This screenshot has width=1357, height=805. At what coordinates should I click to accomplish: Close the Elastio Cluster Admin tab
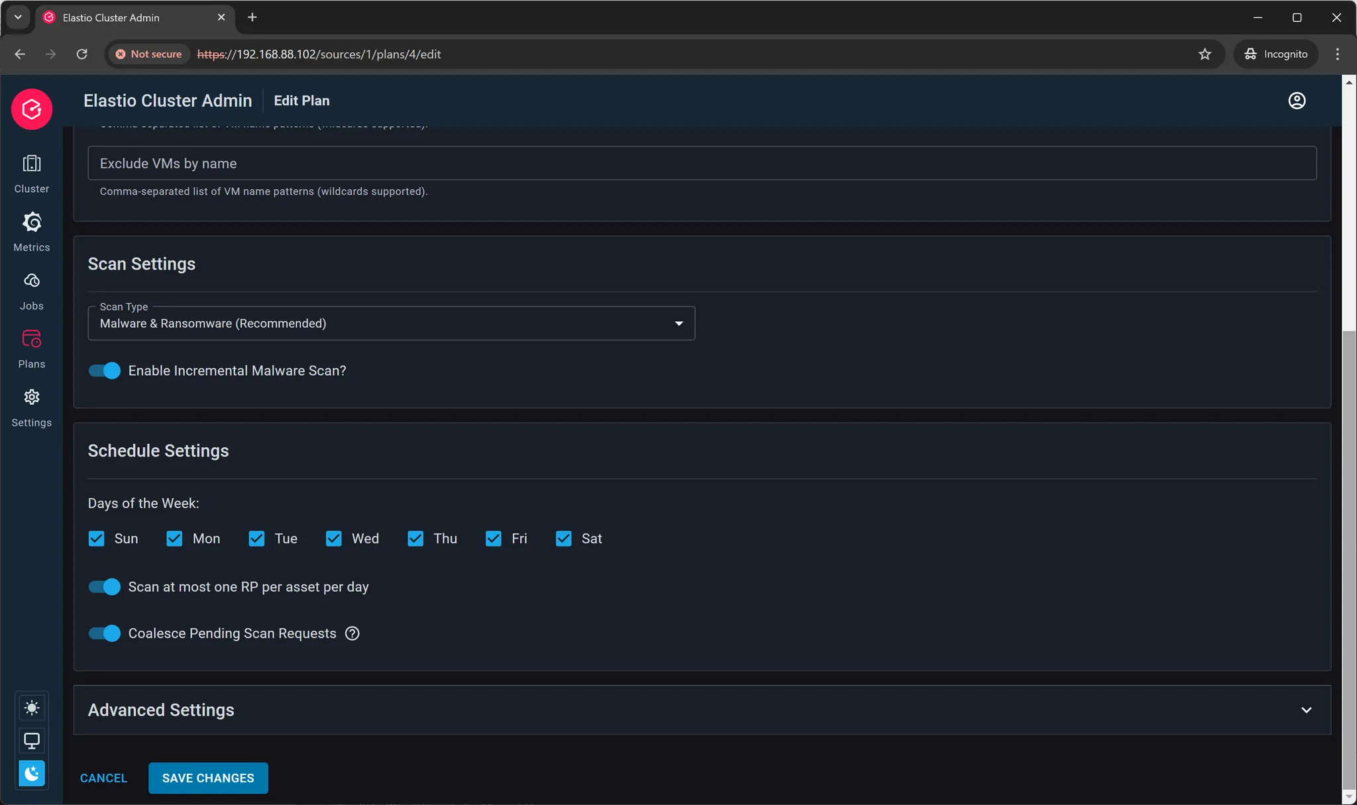click(x=221, y=17)
